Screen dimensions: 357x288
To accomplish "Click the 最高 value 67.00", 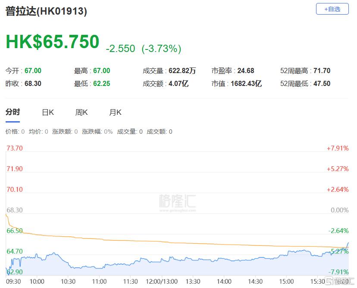I will click(102, 70).
